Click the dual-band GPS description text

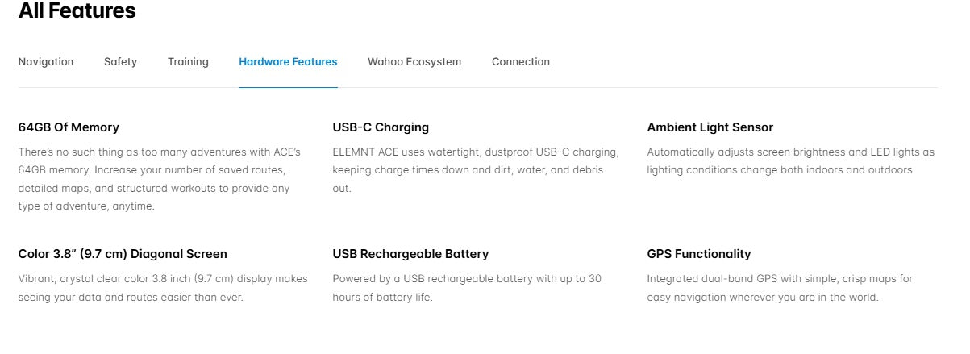point(780,288)
